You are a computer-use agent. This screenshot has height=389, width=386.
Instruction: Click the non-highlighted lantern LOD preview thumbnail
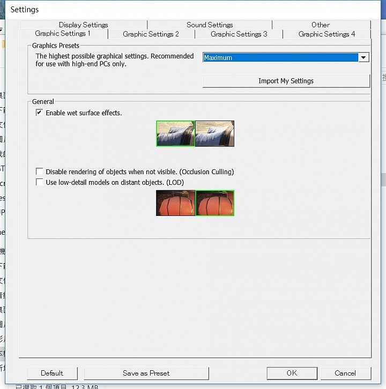(x=175, y=203)
